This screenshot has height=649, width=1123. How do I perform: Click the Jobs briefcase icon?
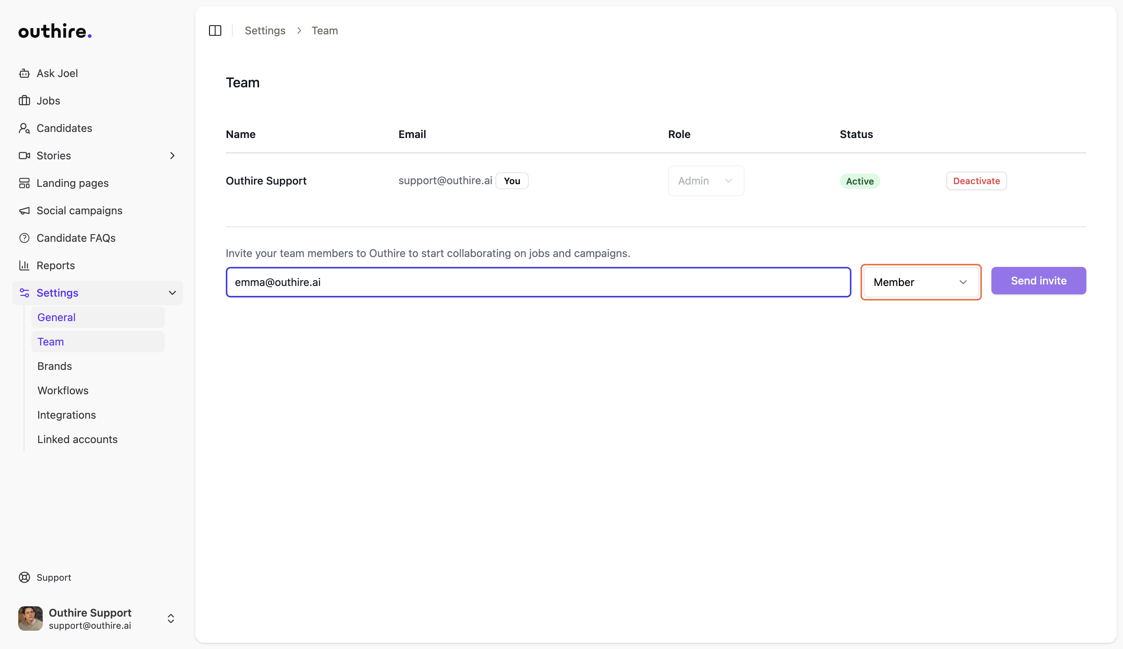(x=24, y=101)
